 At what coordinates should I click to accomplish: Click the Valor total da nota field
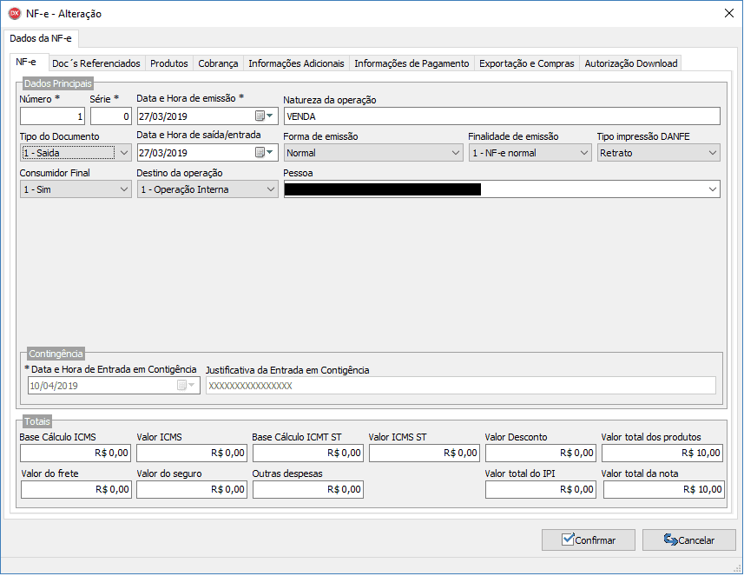coord(664,490)
